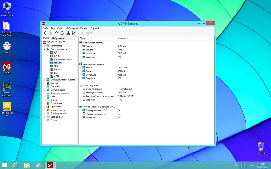Collapse the Системная плата tree node
271x169 pixels.
click(44, 49)
